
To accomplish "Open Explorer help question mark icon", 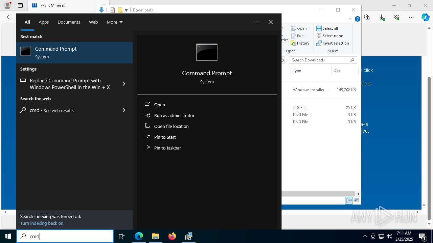I will (357, 19).
